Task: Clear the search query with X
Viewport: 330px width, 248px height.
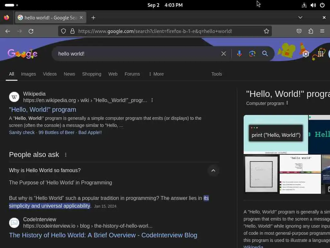Action: (x=224, y=54)
